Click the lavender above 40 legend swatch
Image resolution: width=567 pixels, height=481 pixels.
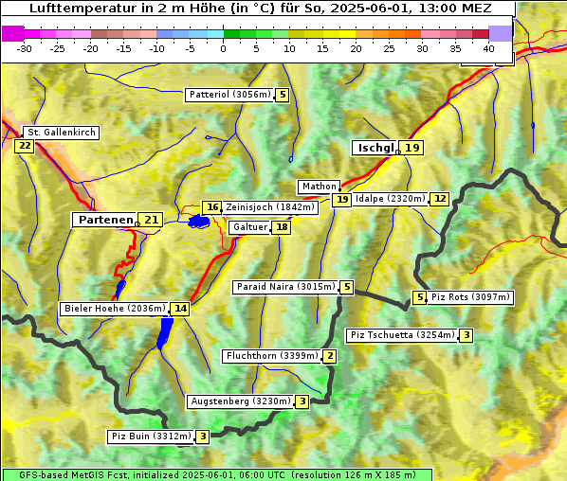500,33
